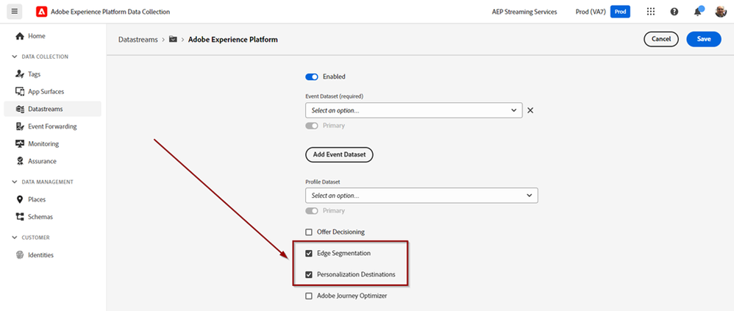Enable Offer Decisioning checkbox
The image size is (734, 311).
(309, 232)
